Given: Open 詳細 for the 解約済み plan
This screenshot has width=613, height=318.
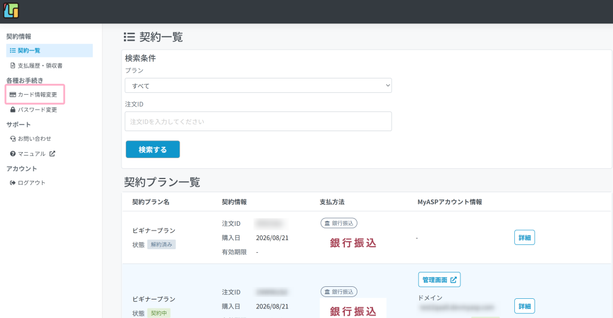Looking at the screenshot, I should (x=524, y=237).
